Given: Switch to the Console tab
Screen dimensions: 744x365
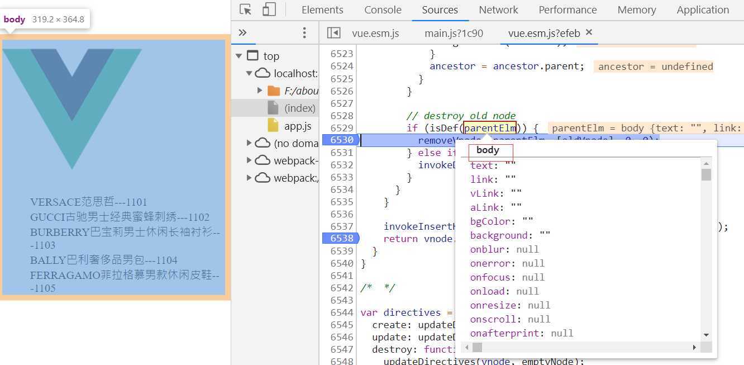Looking at the screenshot, I should click(x=383, y=10).
